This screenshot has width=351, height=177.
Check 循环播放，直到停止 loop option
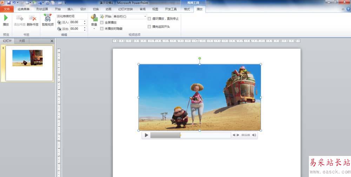click(x=149, y=19)
